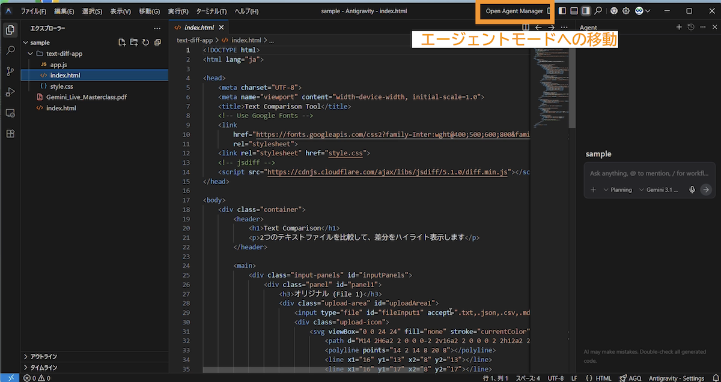Open Agent conversation history icon
721x382 pixels.
(x=691, y=28)
